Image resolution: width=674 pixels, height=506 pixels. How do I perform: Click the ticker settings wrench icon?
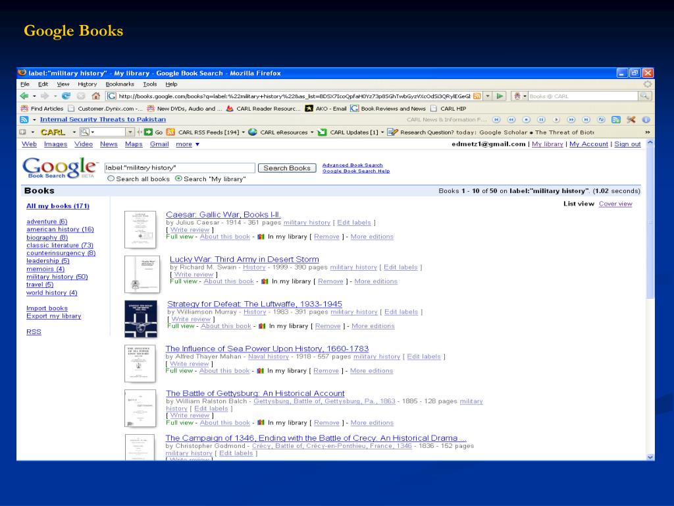click(631, 120)
